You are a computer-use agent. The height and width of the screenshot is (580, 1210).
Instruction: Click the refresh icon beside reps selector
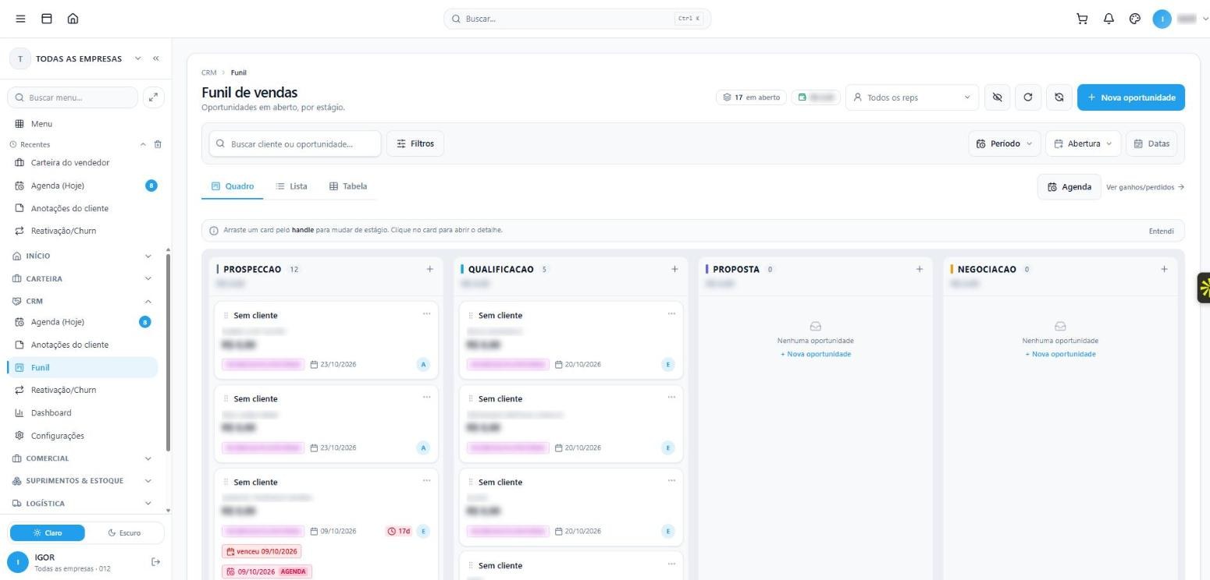pyautogui.click(x=1028, y=97)
